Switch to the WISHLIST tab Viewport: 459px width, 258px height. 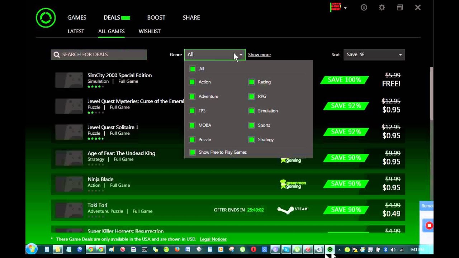pyautogui.click(x=150, y=31)
